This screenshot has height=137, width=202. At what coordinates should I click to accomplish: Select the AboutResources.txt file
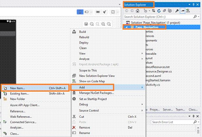point(158,67)
